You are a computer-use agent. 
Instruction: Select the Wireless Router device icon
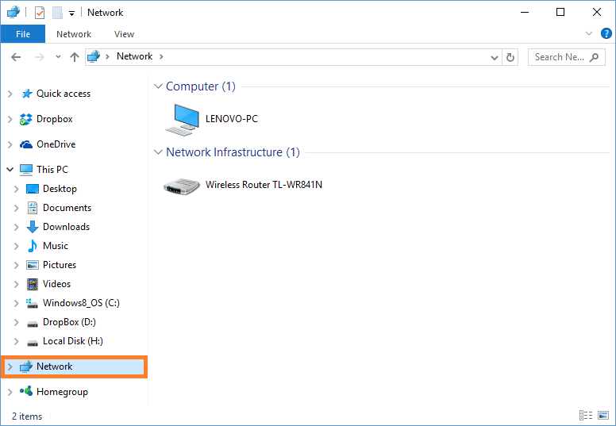tap(182, 186)
